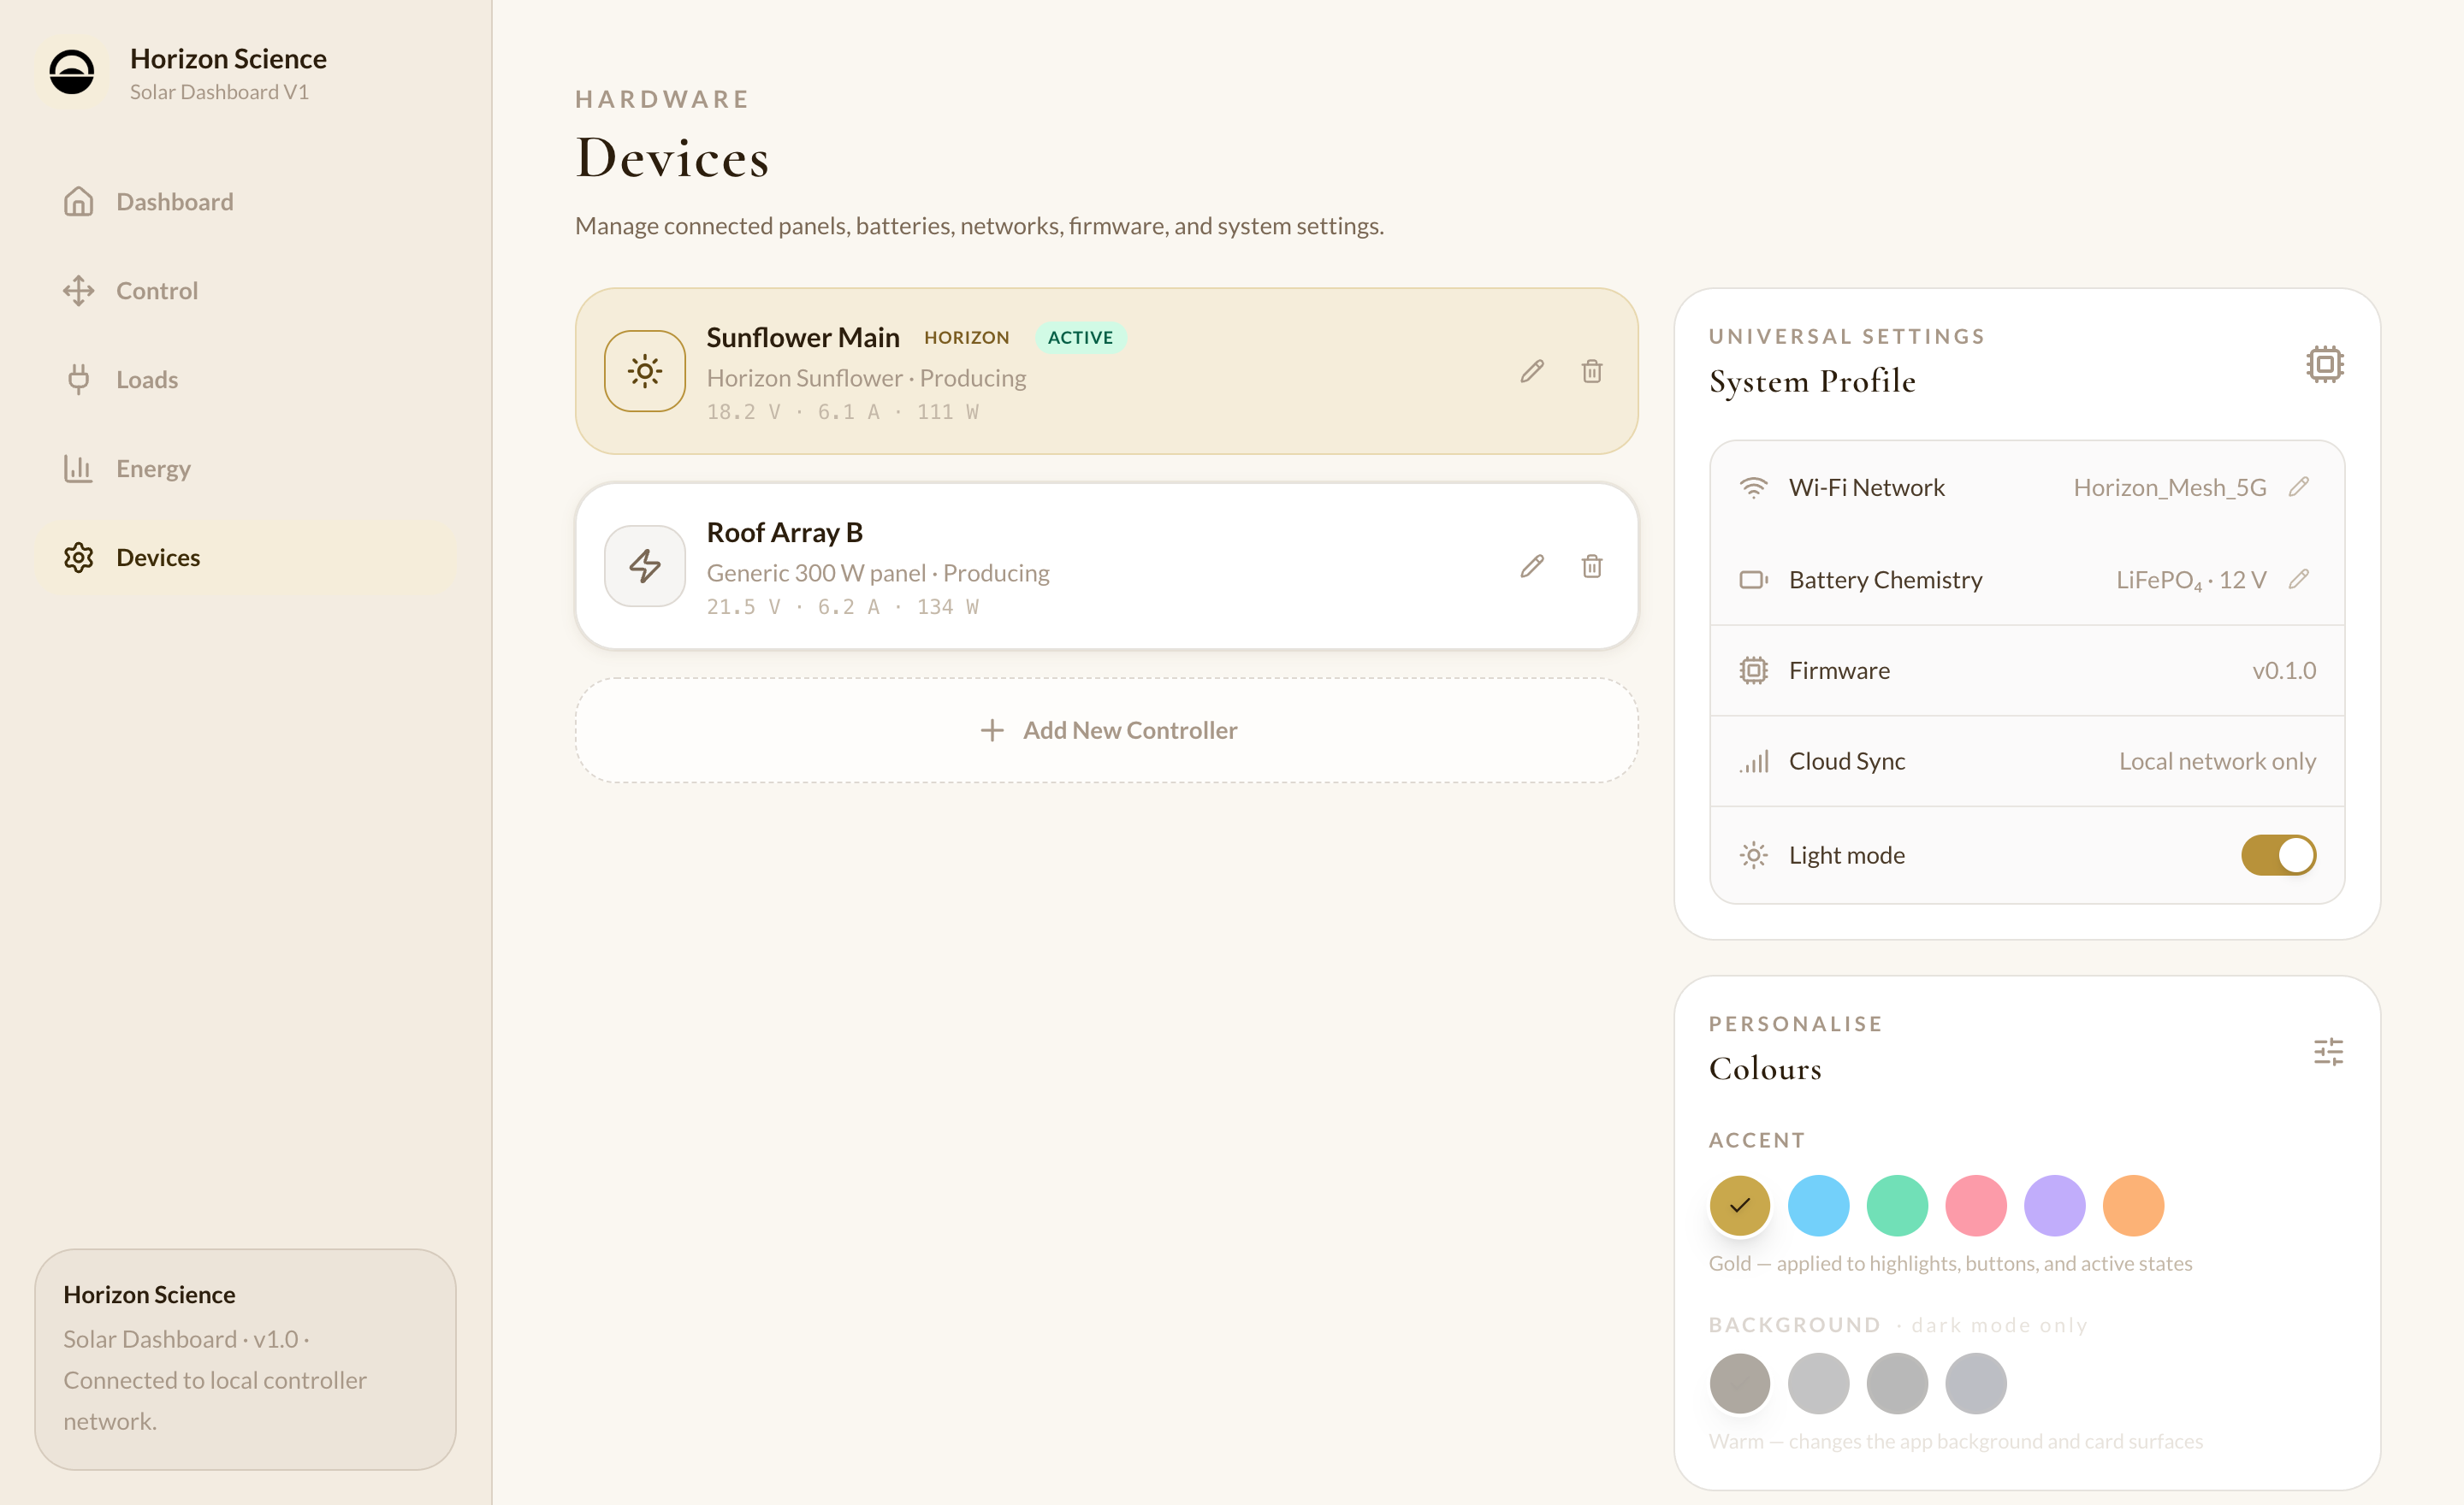Select the blue accent colour
Viewport: 2464px width, 1505px height.
1819,1205
